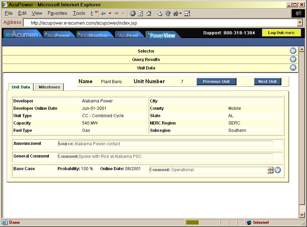Click the Back navigation arrow

[x=103, y=13]
